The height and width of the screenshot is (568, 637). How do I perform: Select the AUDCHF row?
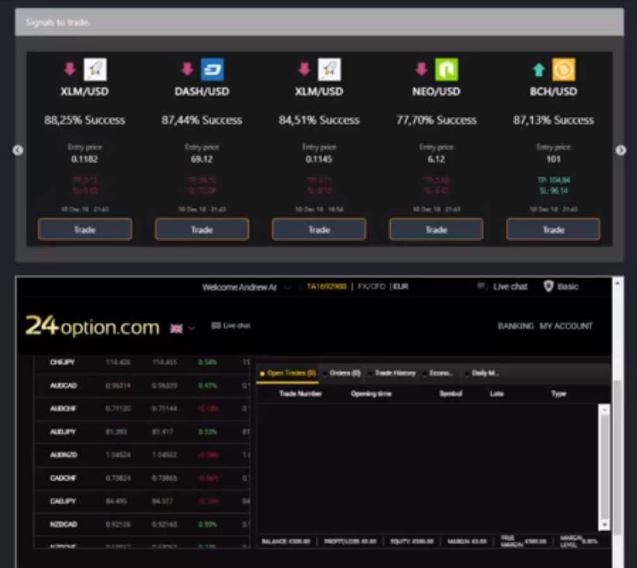click(x=142, y=409)
